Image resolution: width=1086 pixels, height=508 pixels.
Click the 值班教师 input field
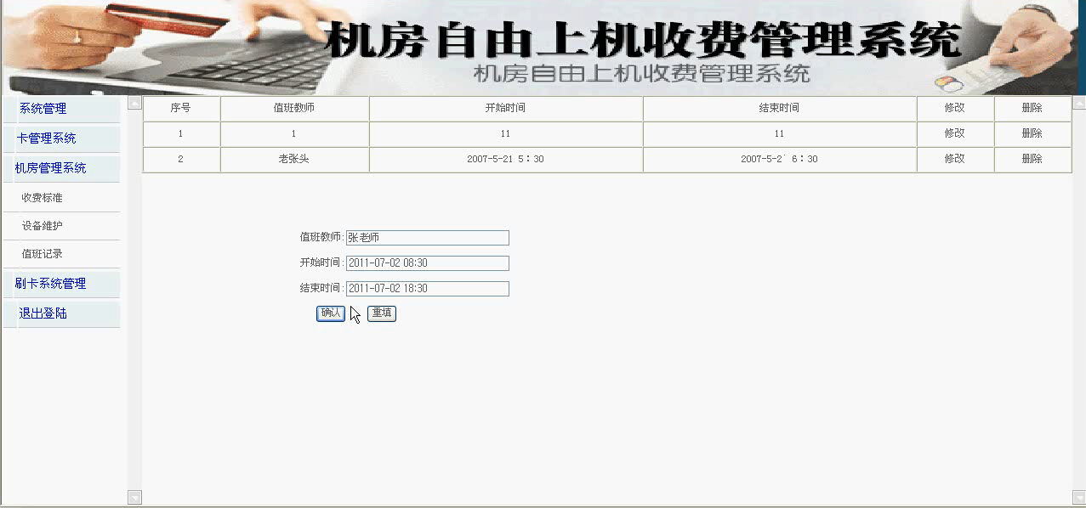428,238
